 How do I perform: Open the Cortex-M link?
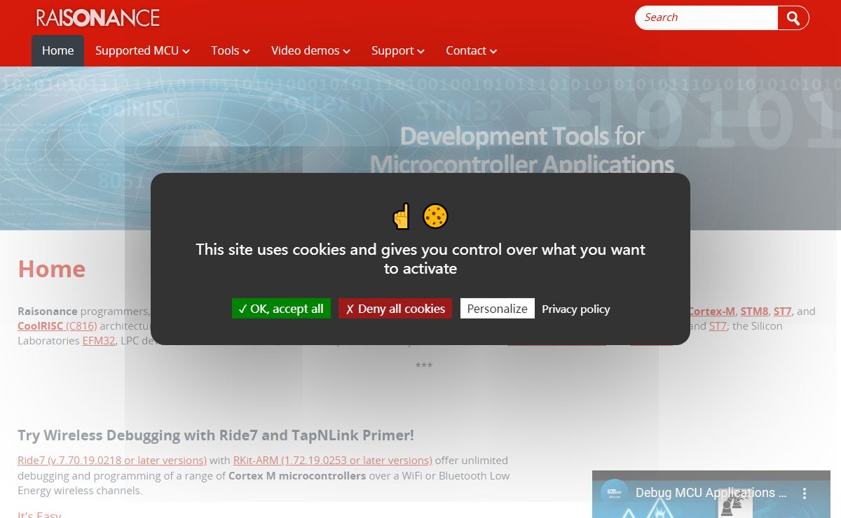click(x=711, y=311)
